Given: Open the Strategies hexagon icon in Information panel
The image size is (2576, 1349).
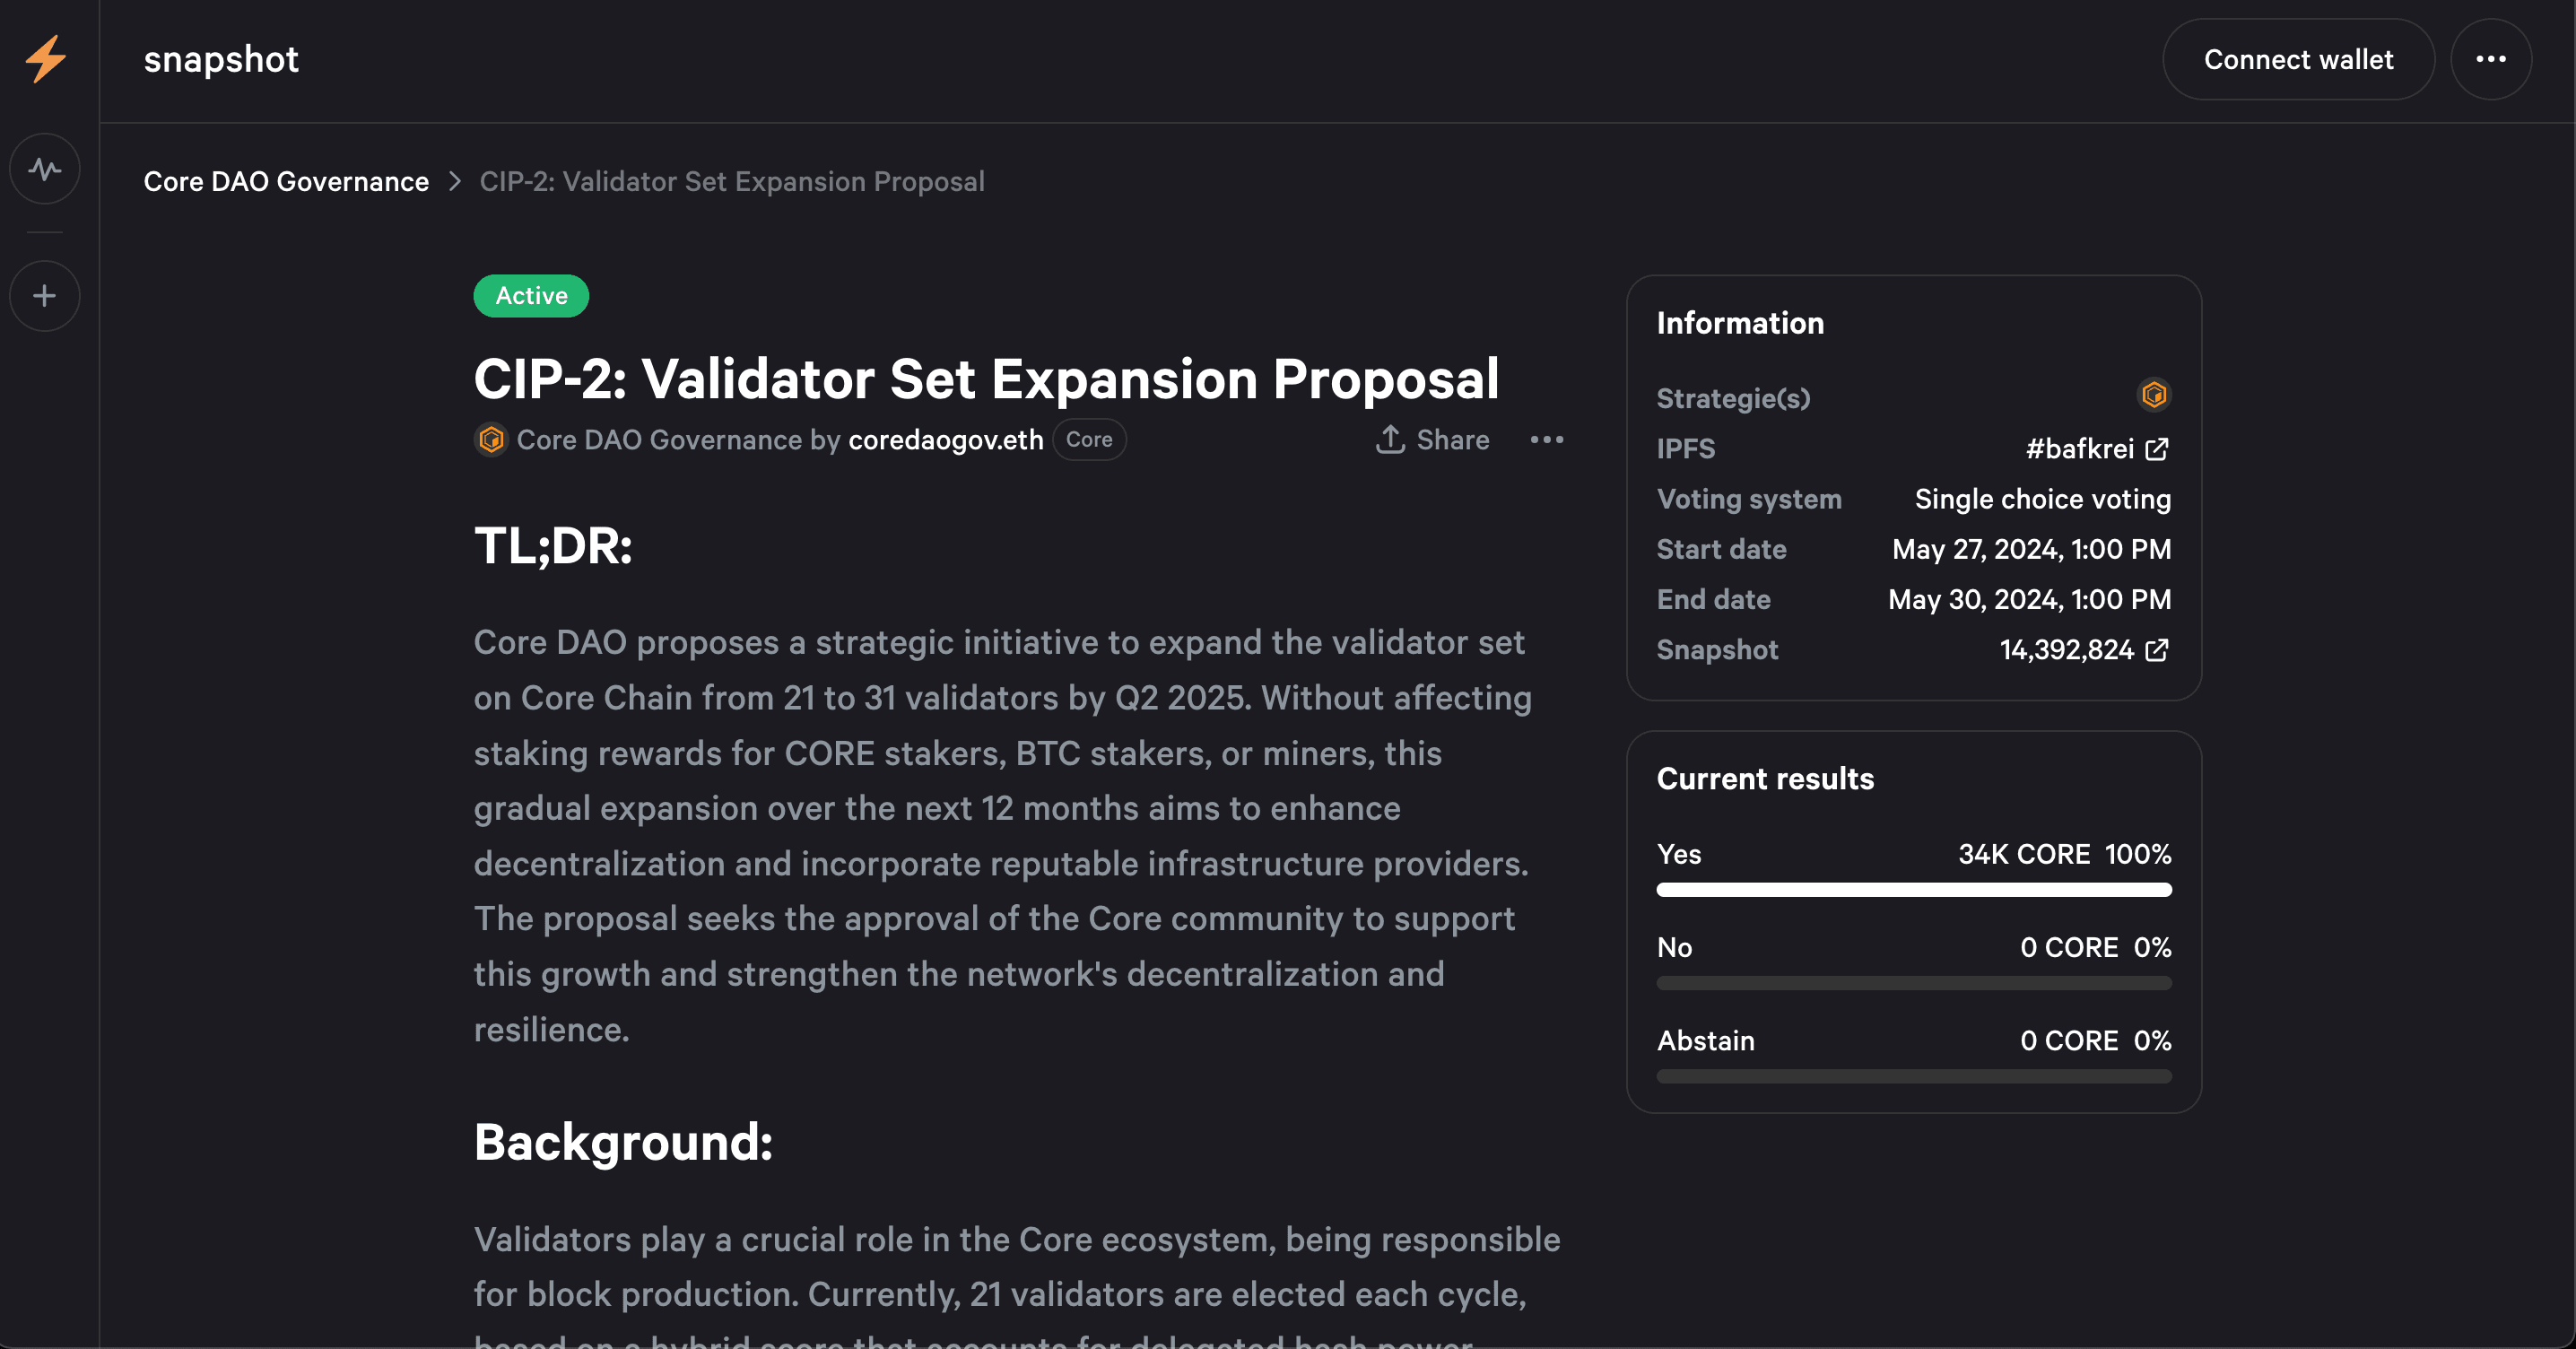Looking at the screenshot, I should (2155, 394).
